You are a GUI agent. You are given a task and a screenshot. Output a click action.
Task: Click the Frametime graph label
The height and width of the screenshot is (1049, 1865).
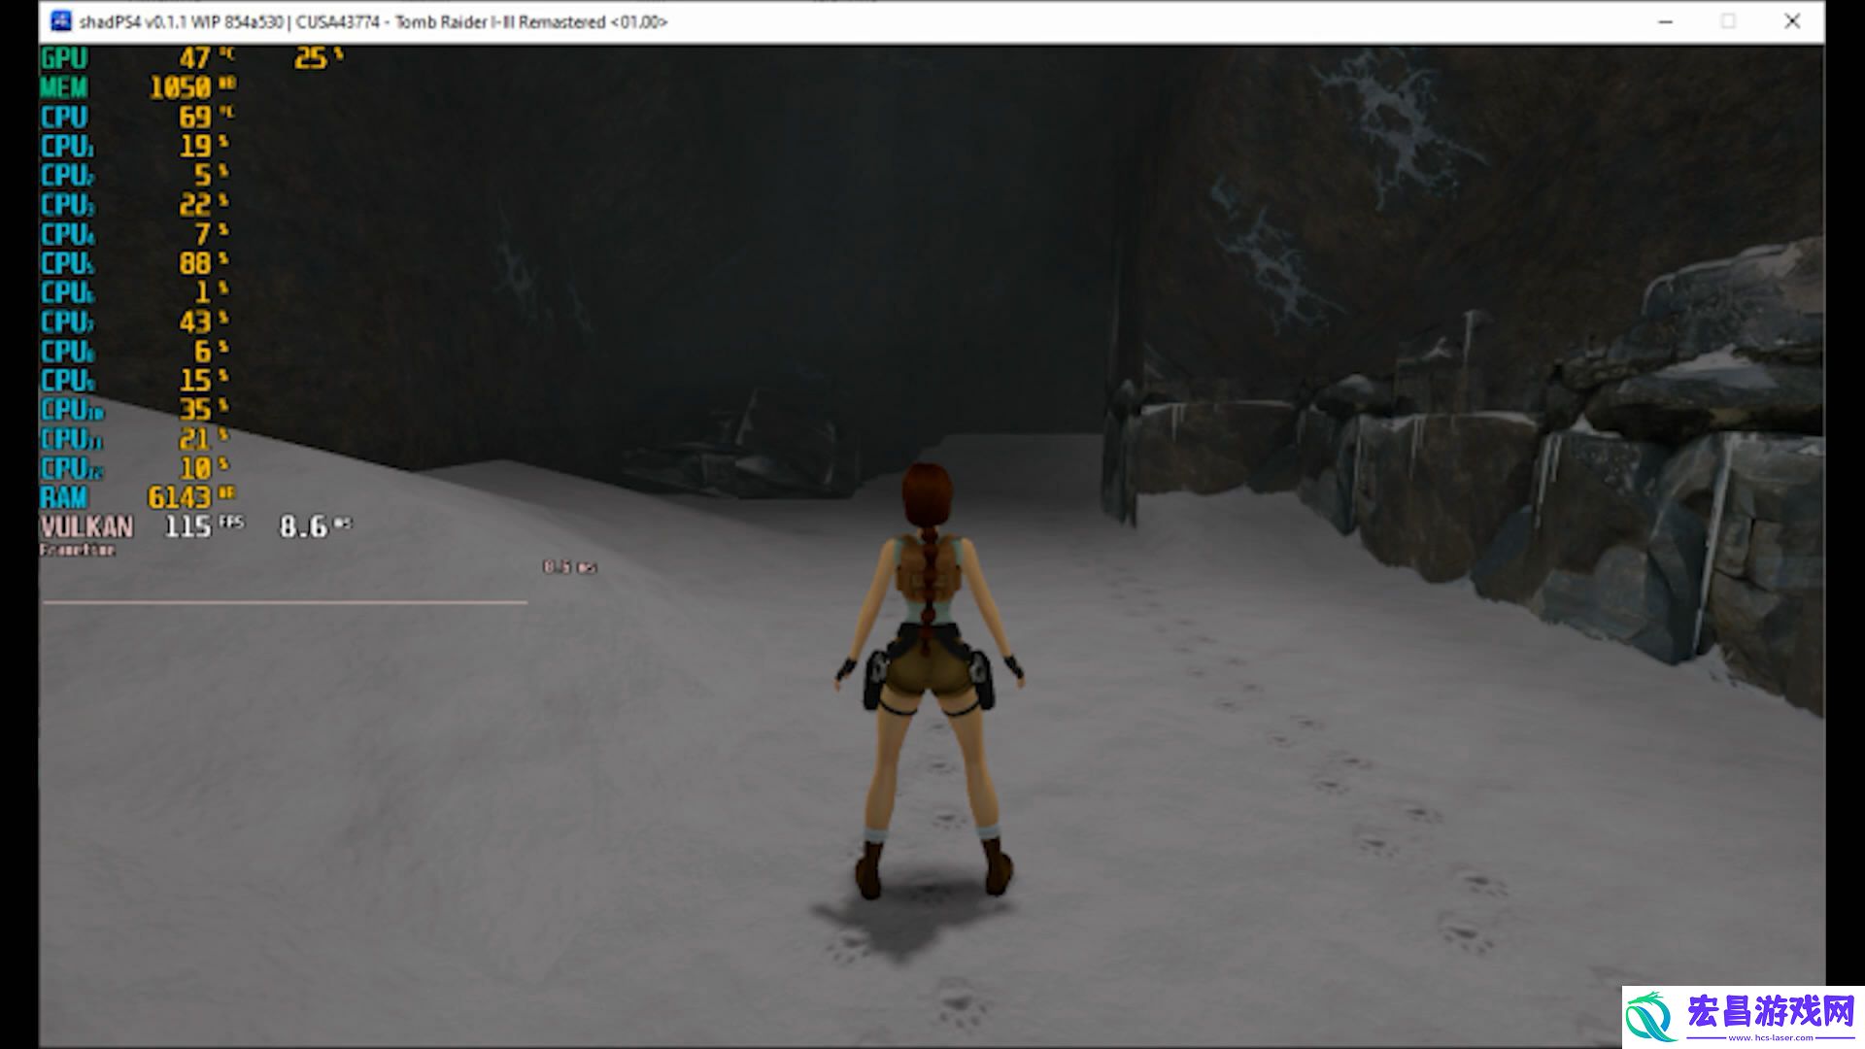pos(78,550)
